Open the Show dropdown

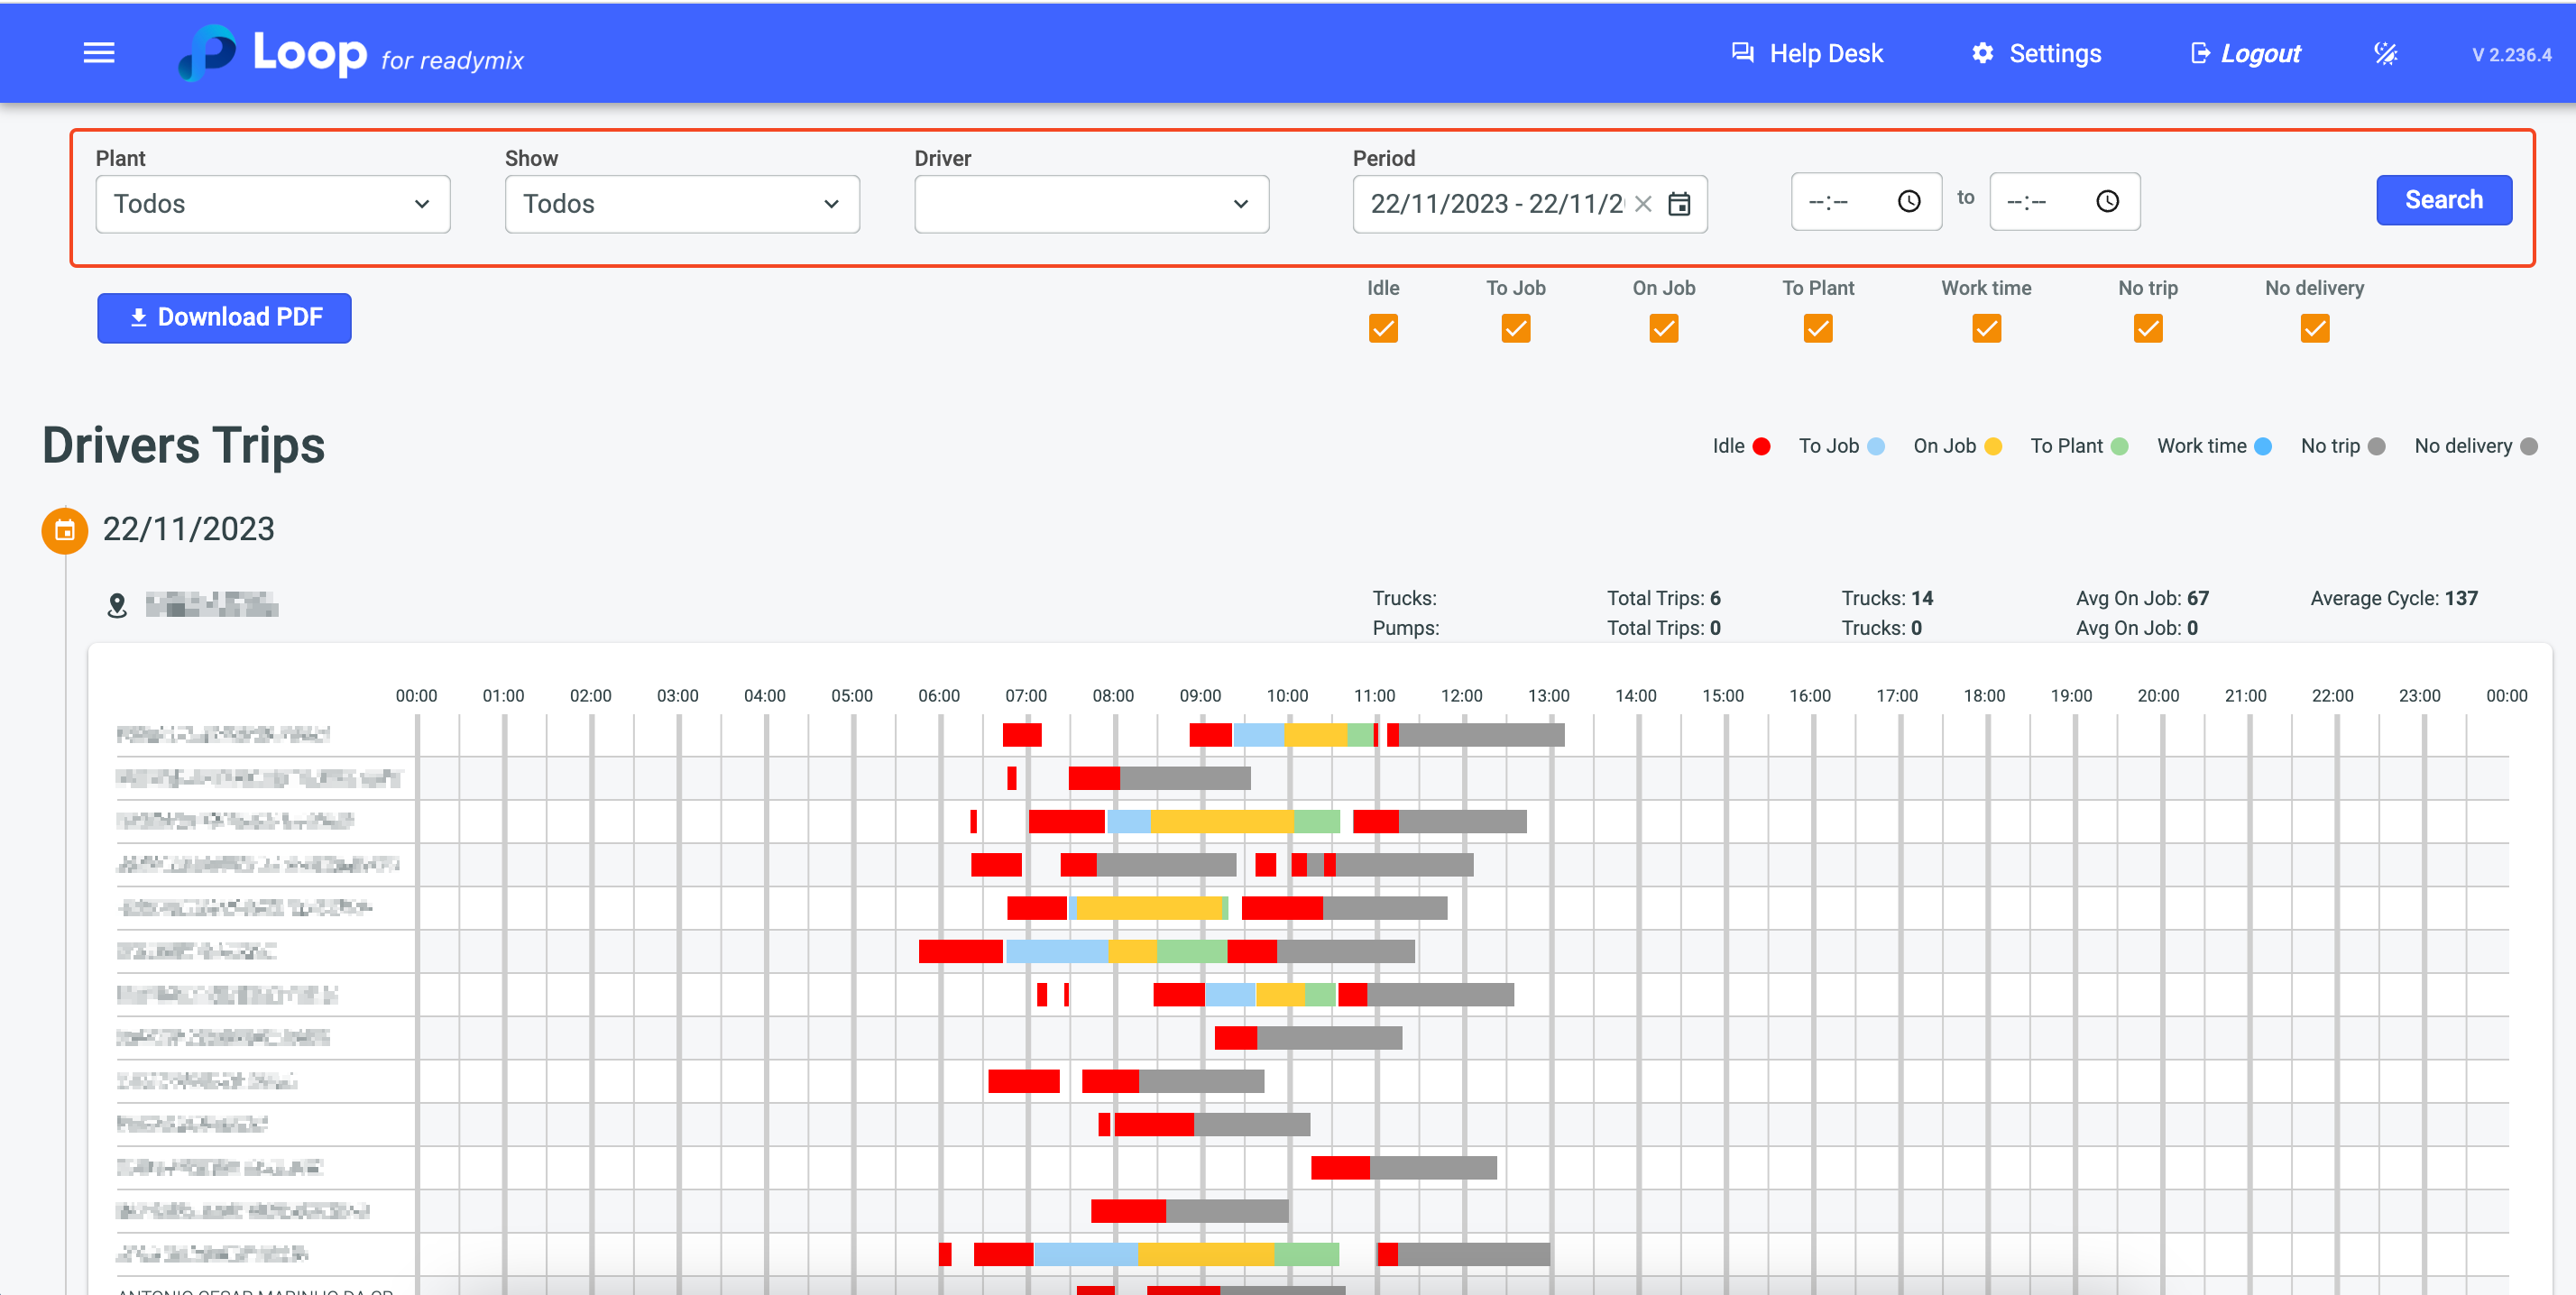681,205
